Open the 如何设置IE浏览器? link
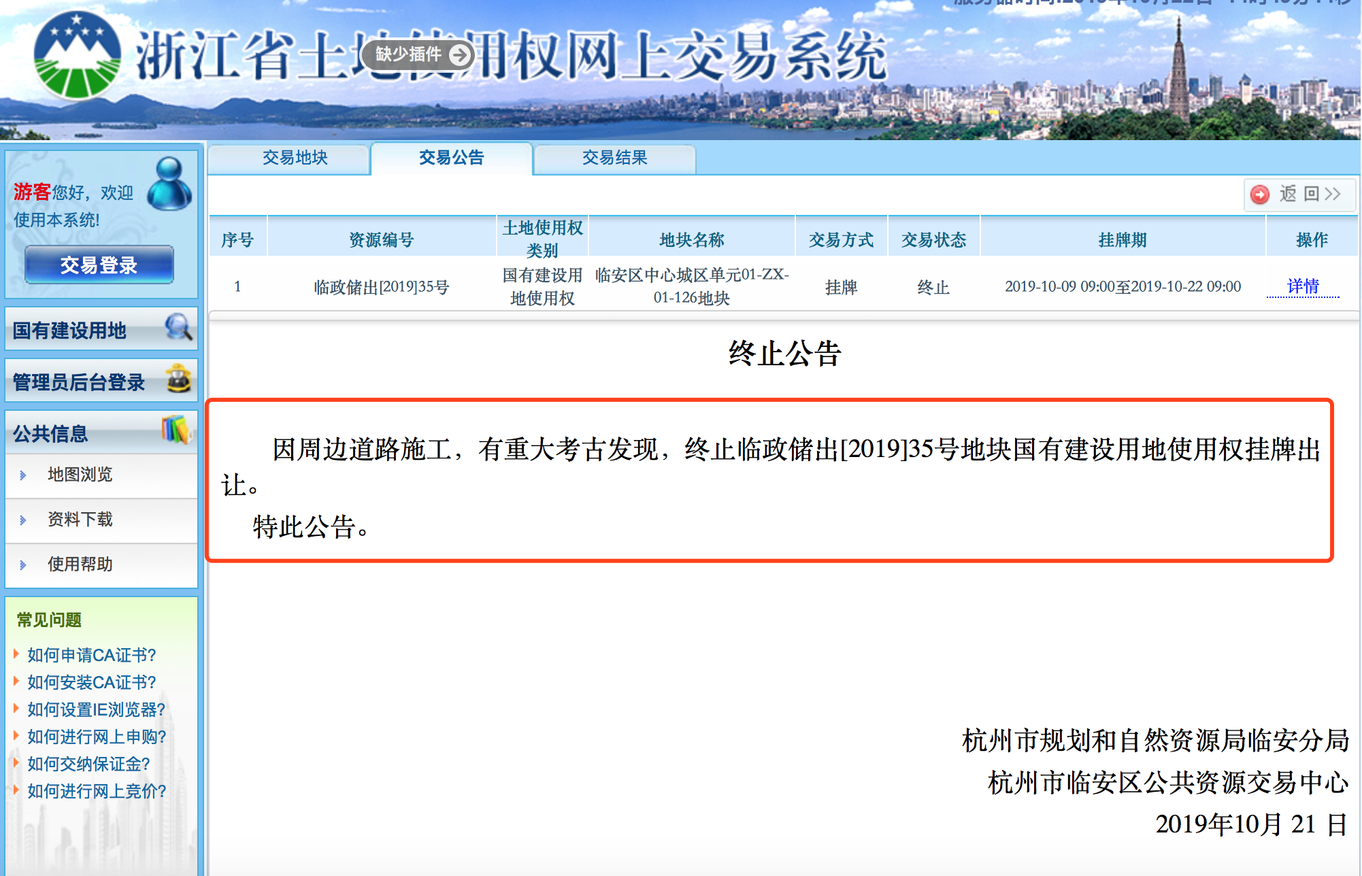 (96, 709)
